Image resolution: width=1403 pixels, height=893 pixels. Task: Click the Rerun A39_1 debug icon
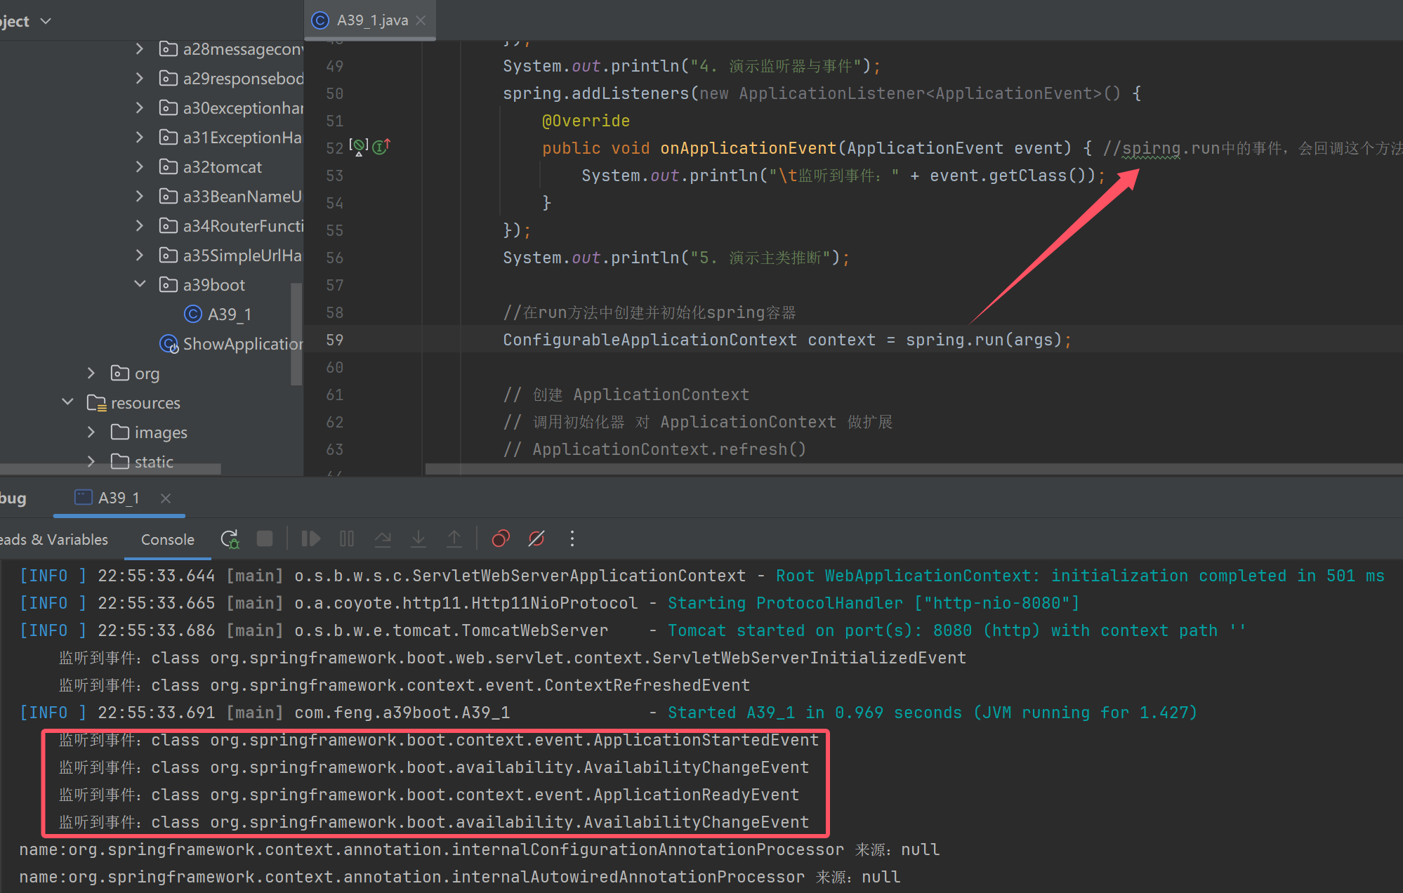[x=230, y=538]
